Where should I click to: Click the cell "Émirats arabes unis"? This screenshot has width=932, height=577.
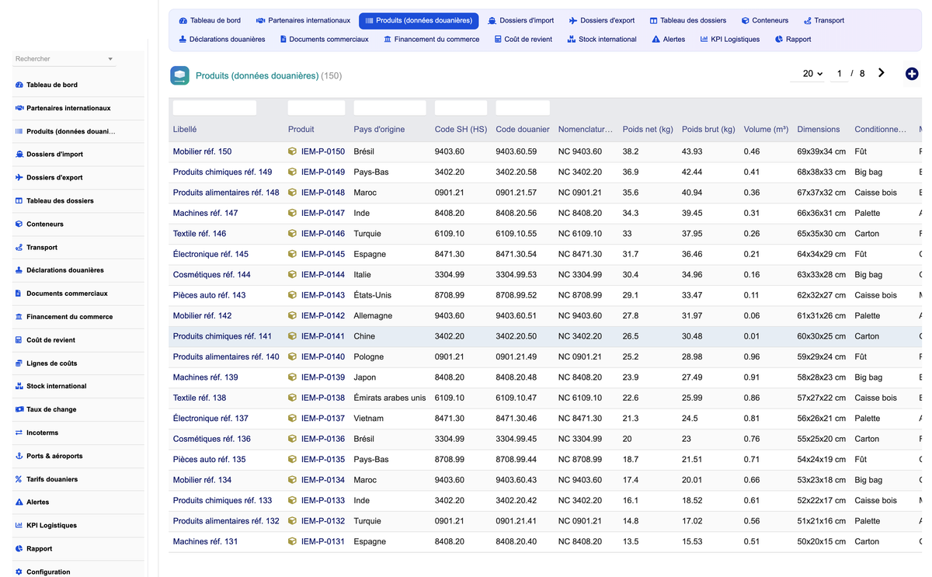pyautogui.click(x=390, y=398)
